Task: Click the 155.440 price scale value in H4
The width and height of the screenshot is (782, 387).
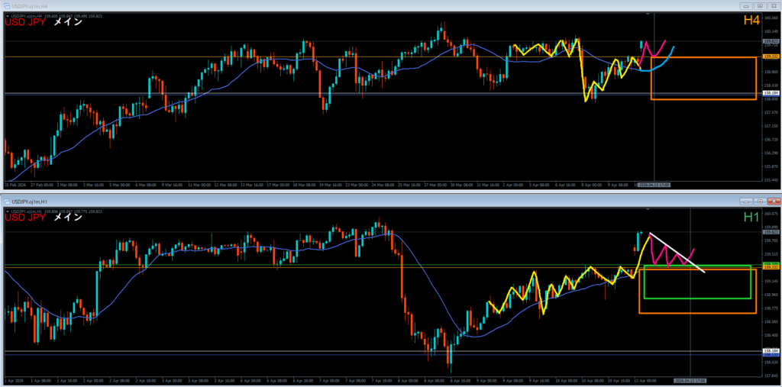Action: coord(771,179)
